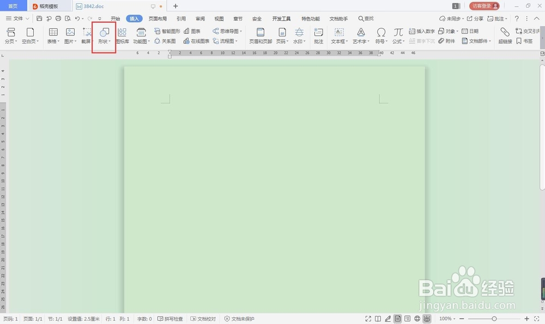Switch to Developer Tools (开发工具) tab
The width and height of the screenshot is (545, 324).
pyautogui.click(x=281, y=19)
